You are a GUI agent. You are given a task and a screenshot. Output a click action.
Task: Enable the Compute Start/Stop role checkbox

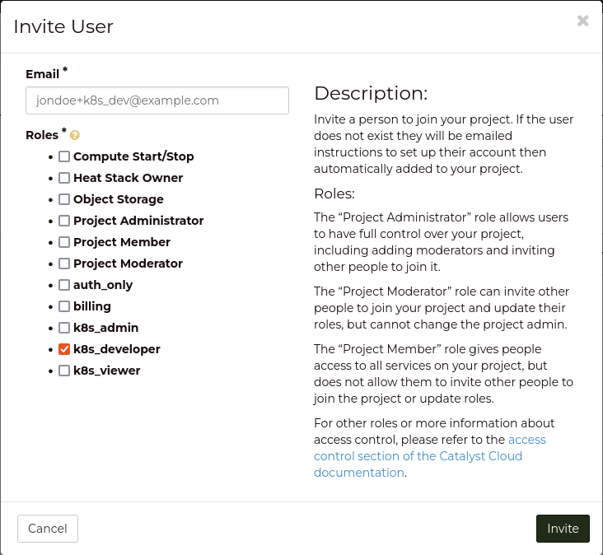[64, 156]
